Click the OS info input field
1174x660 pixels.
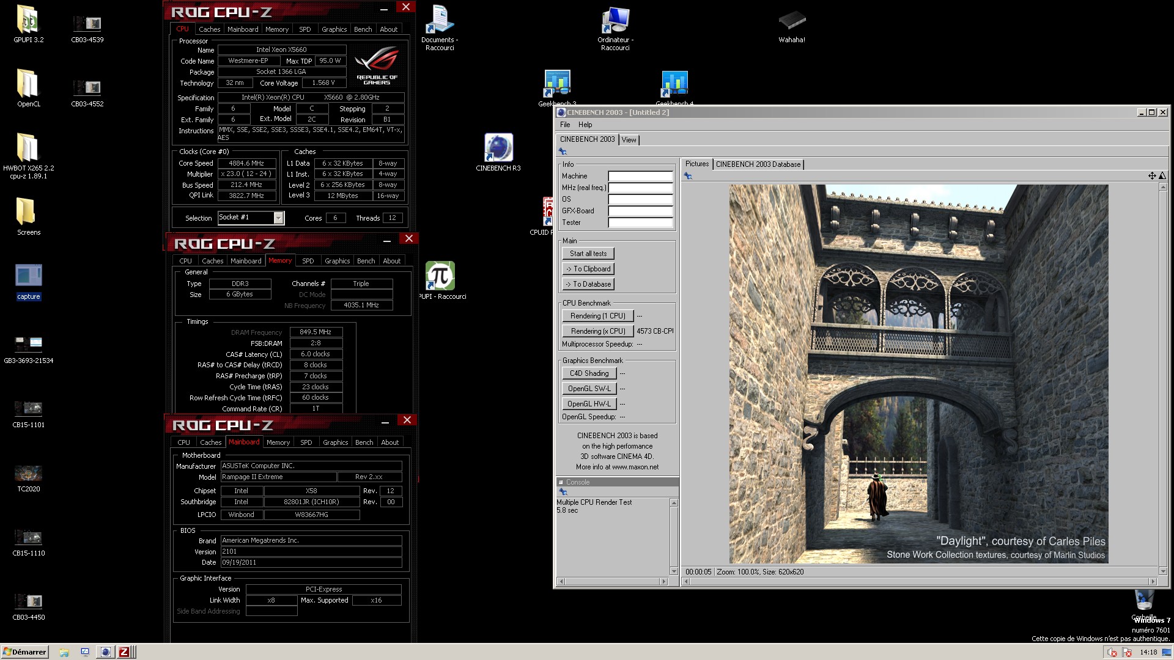pyautogui.click(x=640, y=199)
